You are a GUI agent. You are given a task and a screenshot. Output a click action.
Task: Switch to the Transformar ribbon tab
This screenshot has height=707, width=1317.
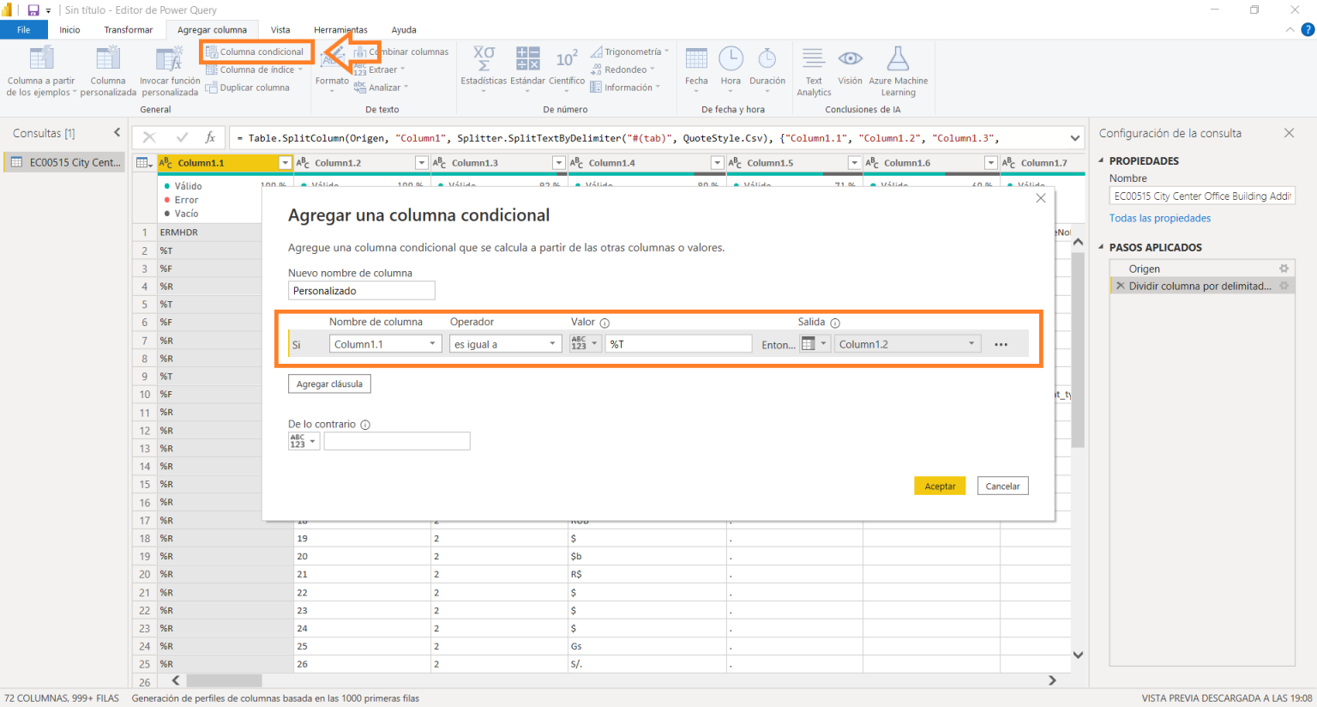[x=128, y=29]
